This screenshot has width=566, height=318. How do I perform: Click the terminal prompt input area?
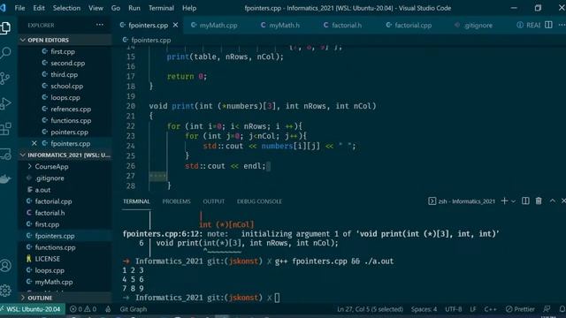pyautogui.click(x=277, y=298)
